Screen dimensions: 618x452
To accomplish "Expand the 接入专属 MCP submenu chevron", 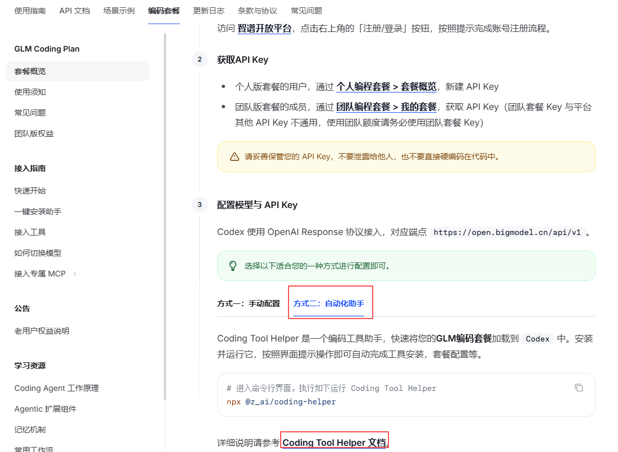I will [x=75, y=274].
